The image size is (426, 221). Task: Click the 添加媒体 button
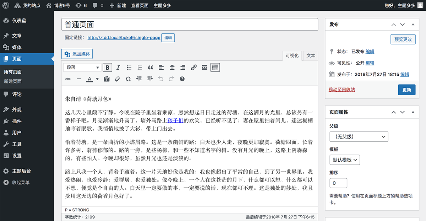(x=77, y=54)
